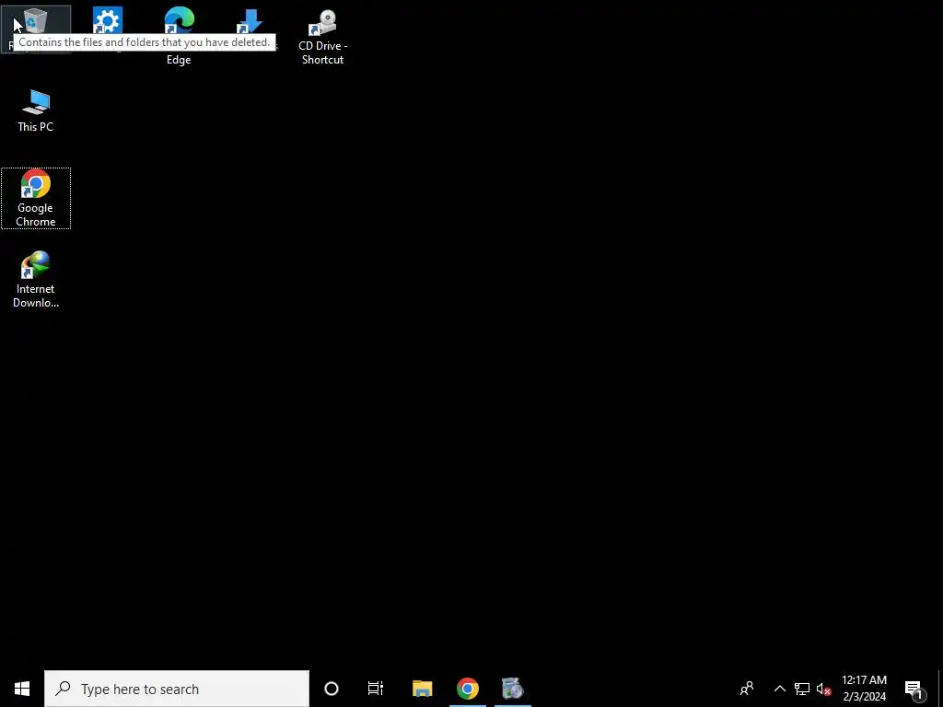This screenshot has height=707, width=943.
Task: Switch to the installer app beside Chrome on taskbar
Action: (512, 689)
